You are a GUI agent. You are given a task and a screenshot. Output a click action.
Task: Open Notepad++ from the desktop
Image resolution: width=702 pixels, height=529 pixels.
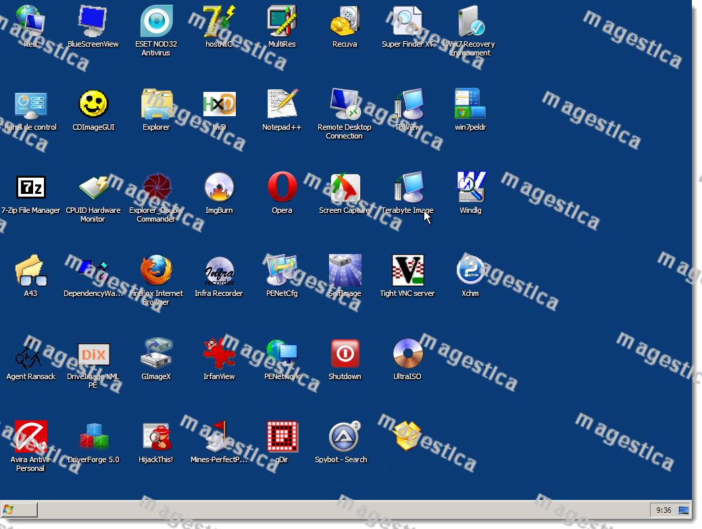pyautogui.click(x=282, y=105)
